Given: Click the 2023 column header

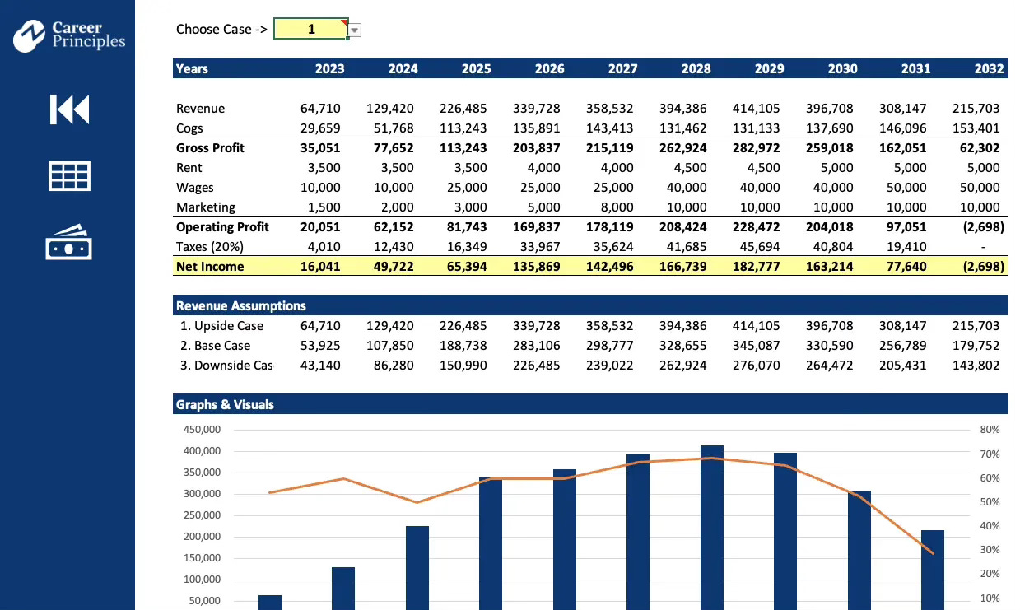Looking at the screenshot, I should point(329,68).
